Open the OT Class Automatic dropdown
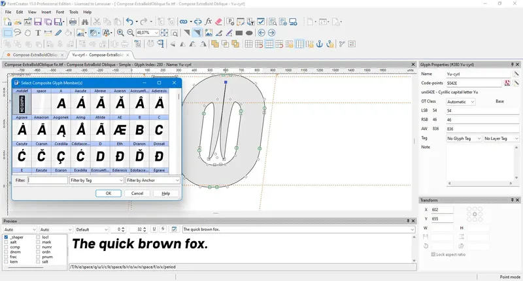Screen dimensions: 523x281 pos(461,102)
